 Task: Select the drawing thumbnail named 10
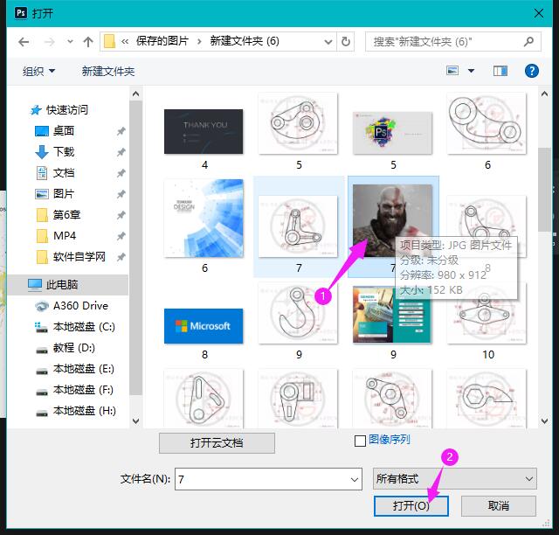click(487, 313)
